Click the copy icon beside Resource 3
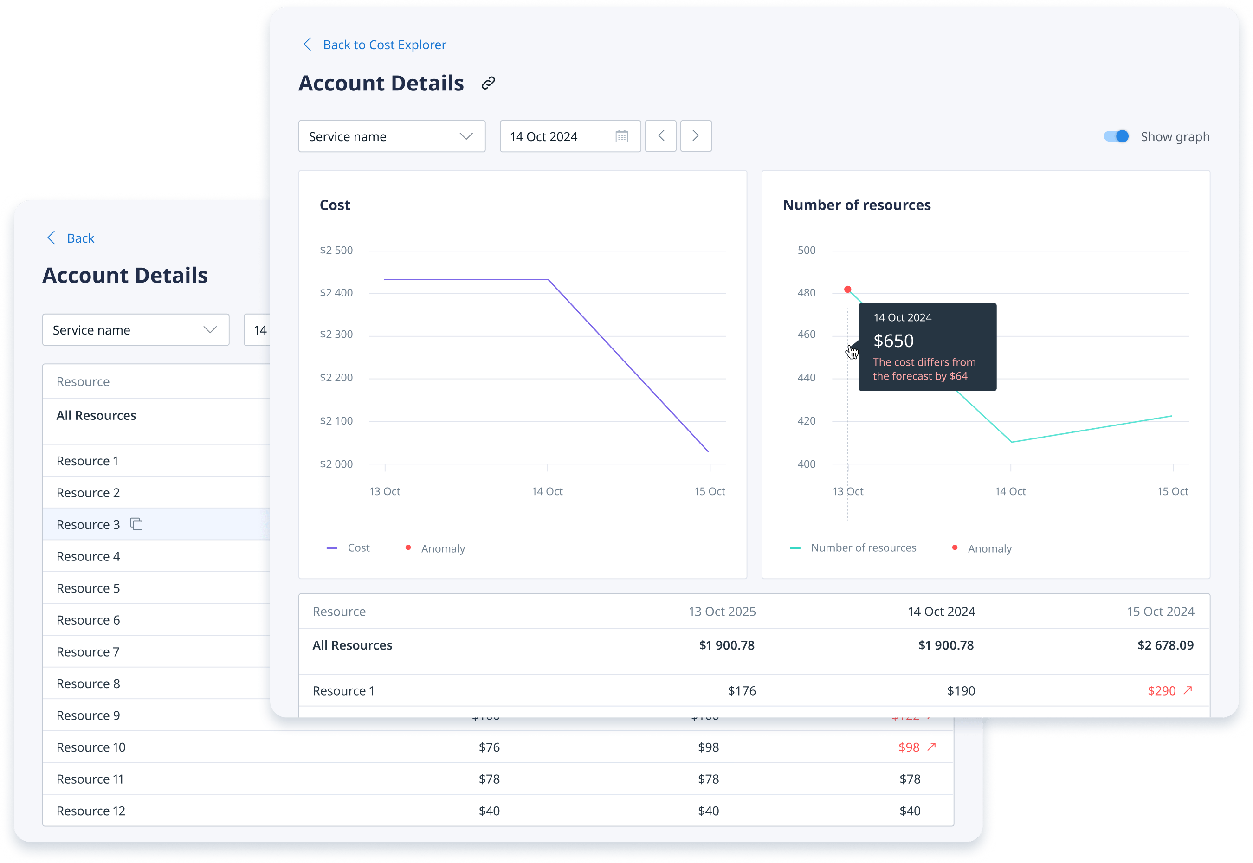 point(136,524)
